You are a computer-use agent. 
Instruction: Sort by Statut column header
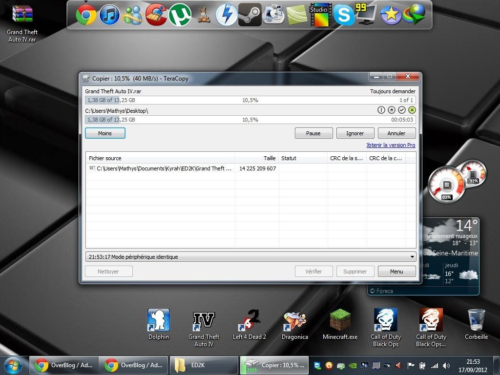tap(303, 158)
